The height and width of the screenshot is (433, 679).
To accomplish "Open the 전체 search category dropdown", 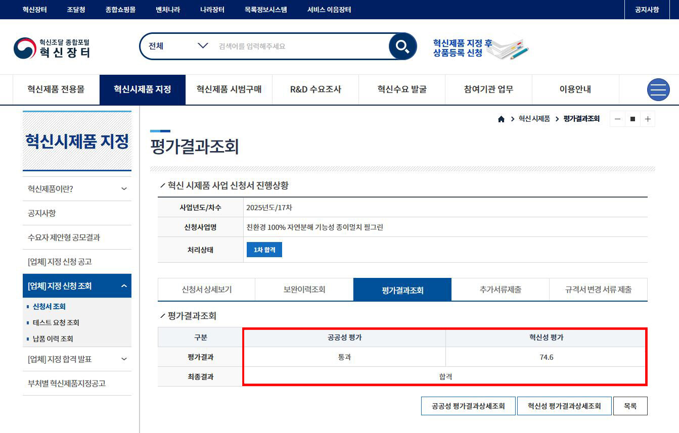I will point(177,46).
